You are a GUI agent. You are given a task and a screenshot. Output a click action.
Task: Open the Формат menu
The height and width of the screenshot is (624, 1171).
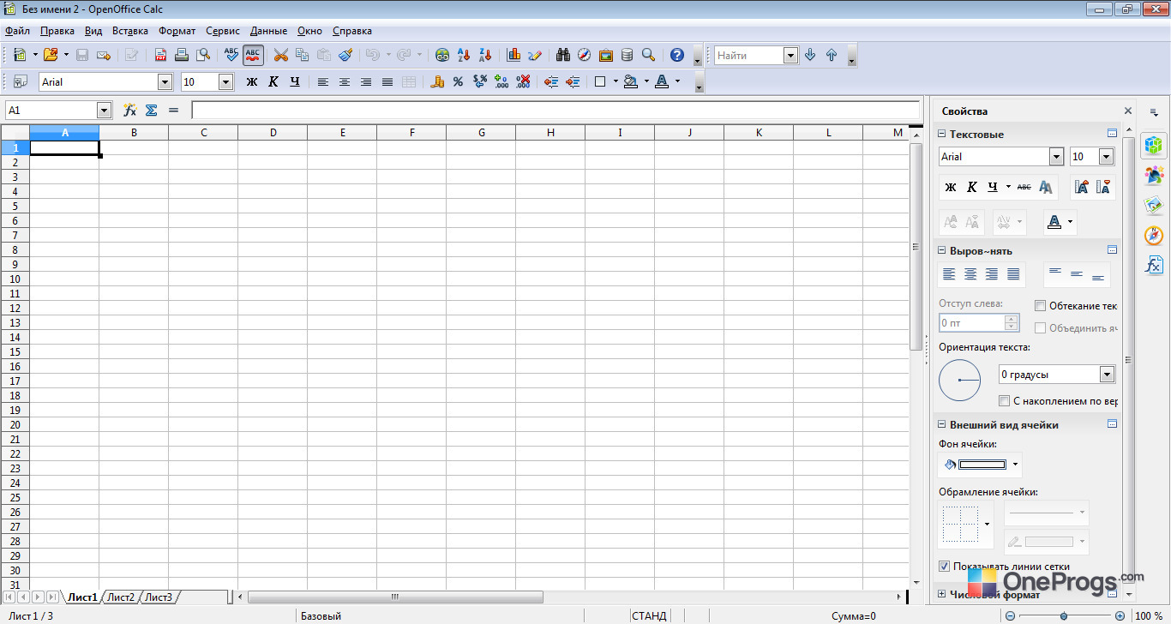(177, 30)
